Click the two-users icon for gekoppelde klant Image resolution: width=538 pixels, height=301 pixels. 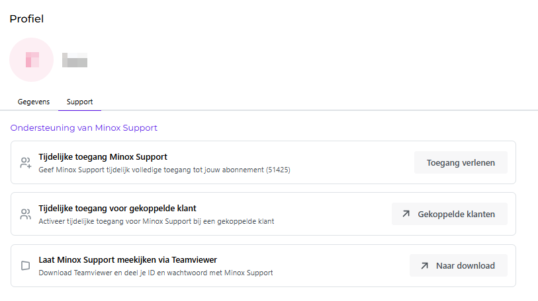coord(25,214)
